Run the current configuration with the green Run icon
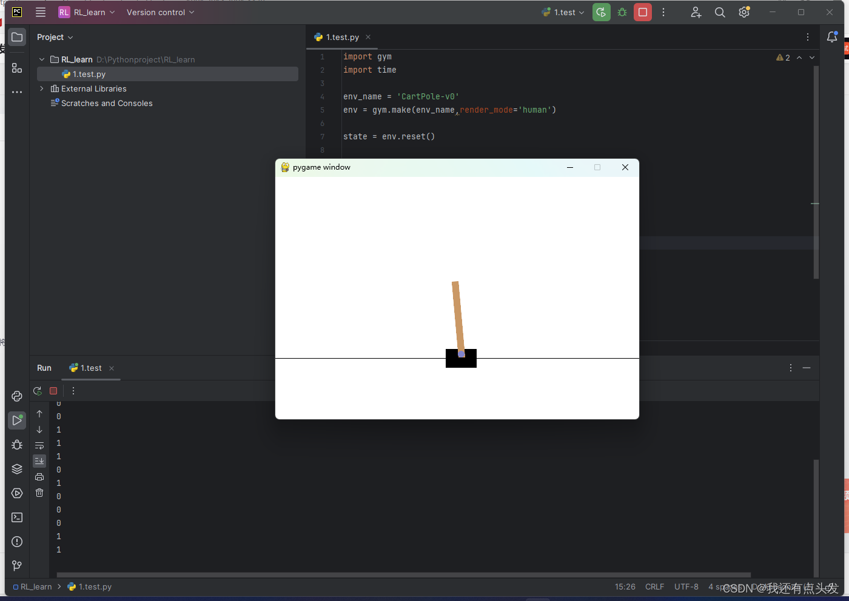Viewport: 849px width, 601px height. click(x=601, y=12)
